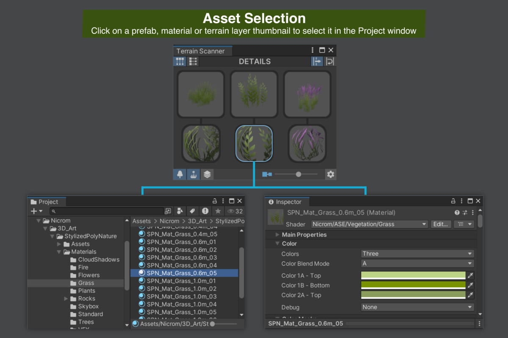Viewport: 508px width, 338px height.
Task: Open the Color Blend Mode dropdown
Action: point(417,264)
